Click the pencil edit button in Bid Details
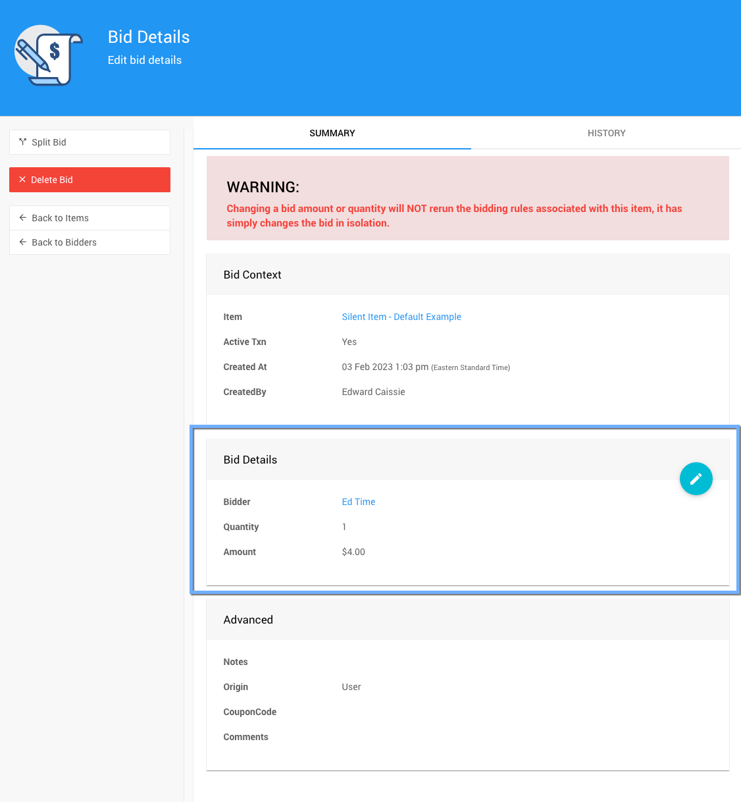Image resolution: width=741 pixels, height=802 pixels. click(696, 479)
